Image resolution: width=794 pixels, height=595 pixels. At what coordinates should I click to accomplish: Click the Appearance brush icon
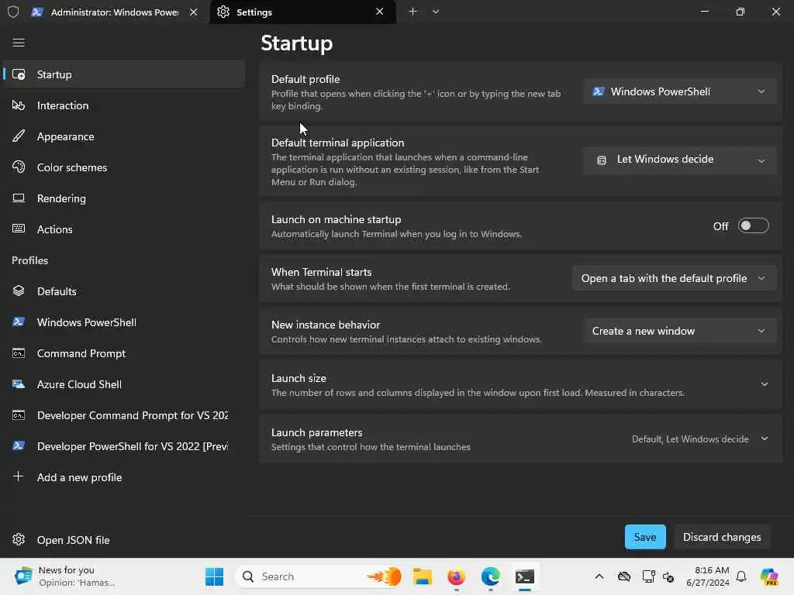(19, 136)
